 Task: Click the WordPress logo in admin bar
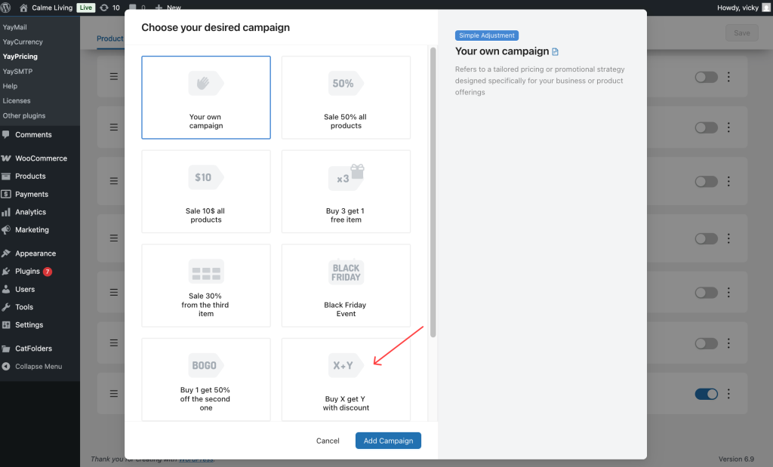pyautogui.click(x=8, y=8)
